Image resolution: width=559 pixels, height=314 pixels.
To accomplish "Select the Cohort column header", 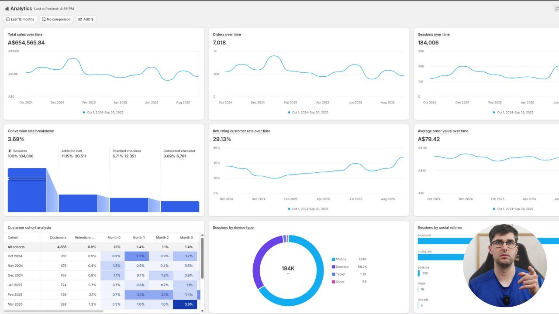I will click(x=13, y=238).
